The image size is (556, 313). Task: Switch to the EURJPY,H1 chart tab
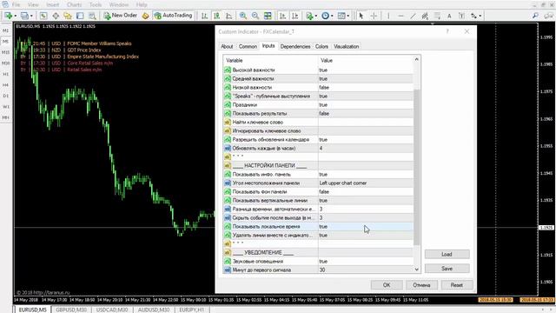pos(191,310)
